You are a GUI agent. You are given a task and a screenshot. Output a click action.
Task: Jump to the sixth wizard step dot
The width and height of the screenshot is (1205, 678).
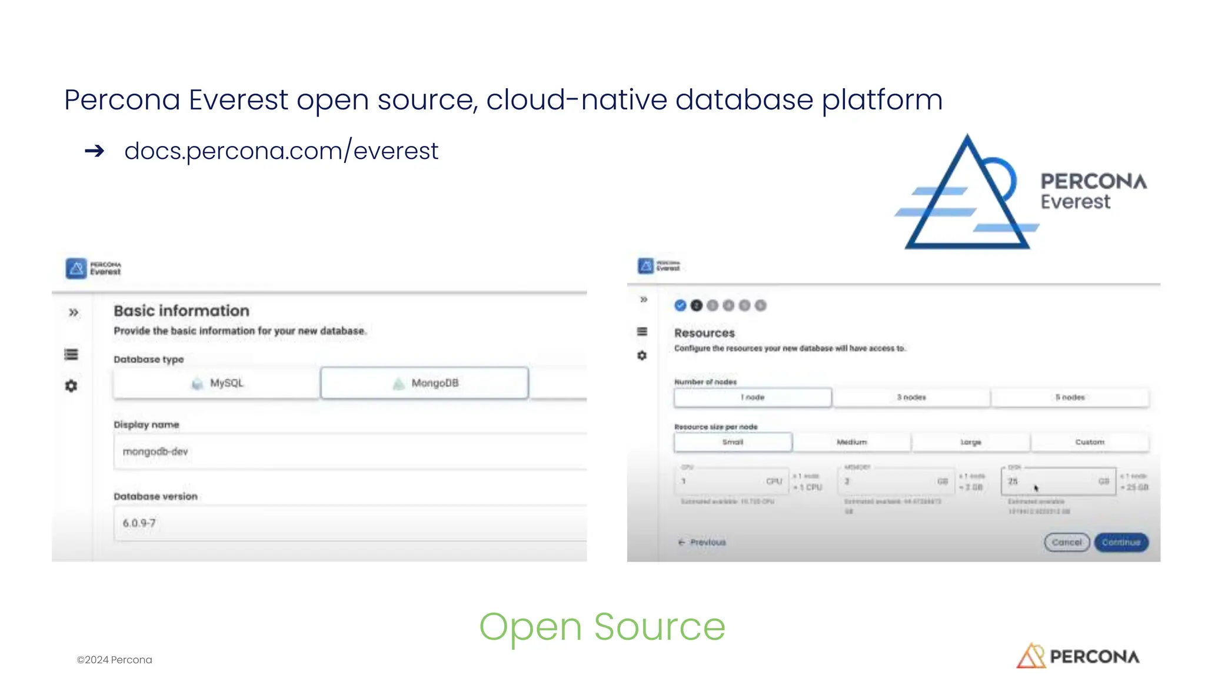761,305
